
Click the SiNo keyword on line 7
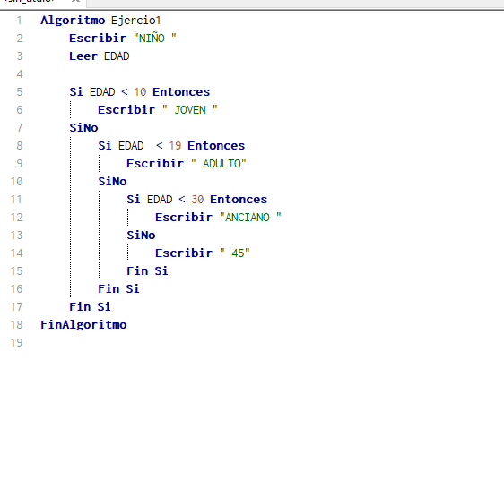(83, 128)
